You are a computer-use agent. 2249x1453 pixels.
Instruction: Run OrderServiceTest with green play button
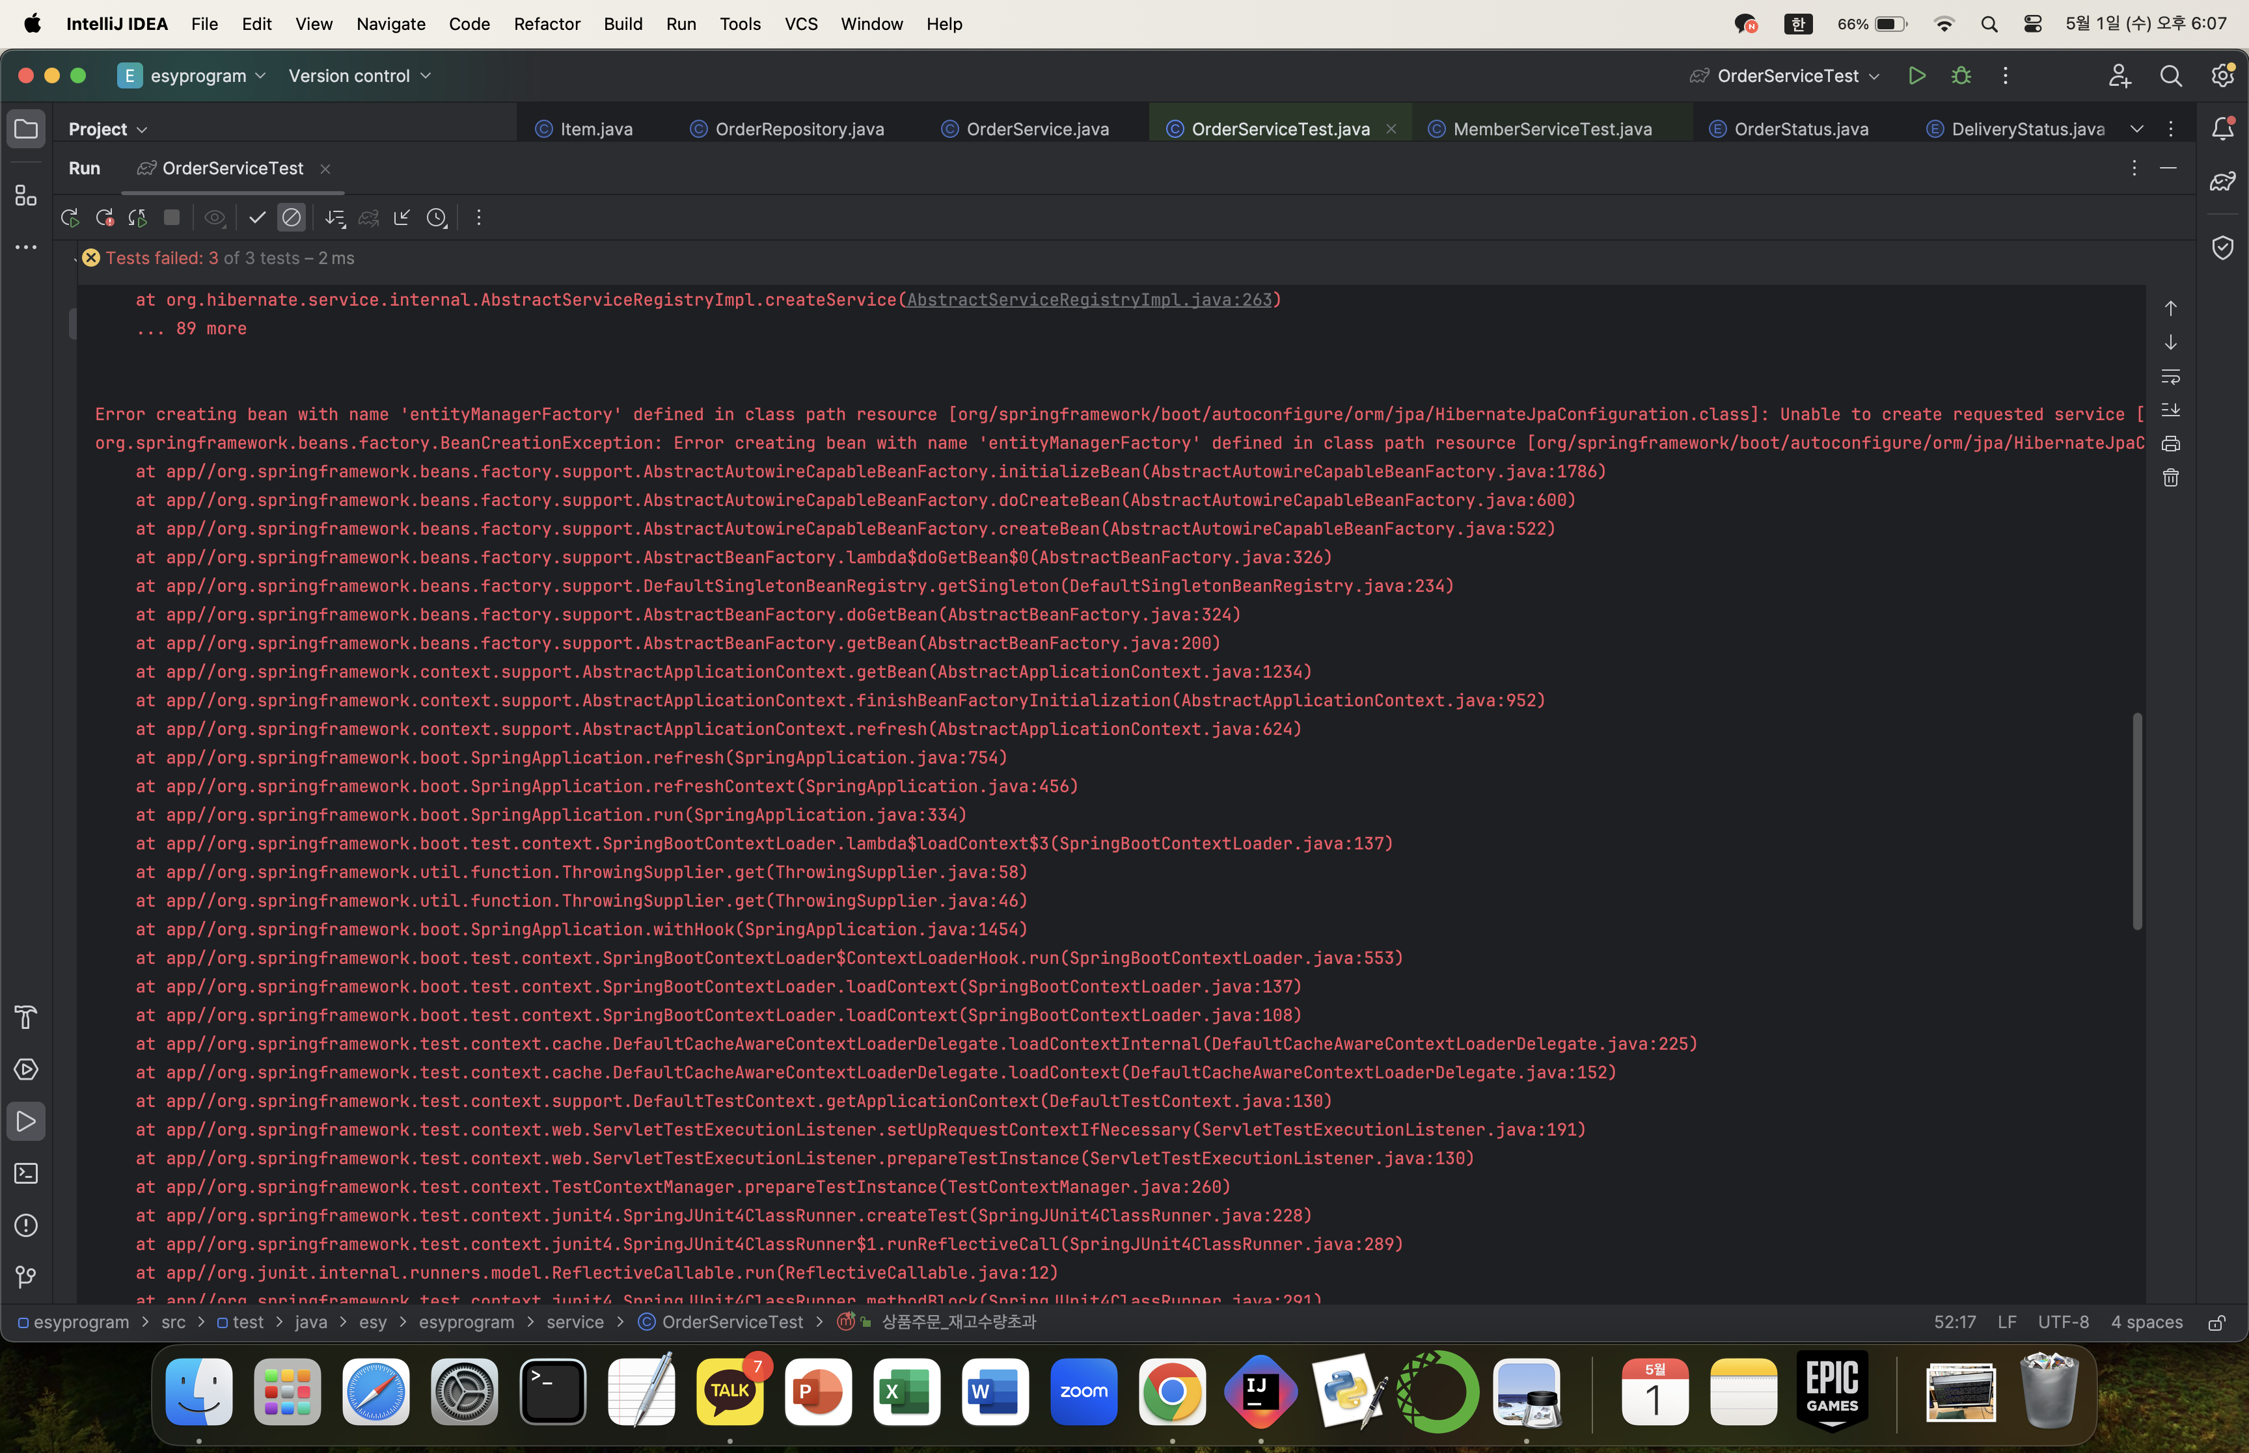(1917, 75)
